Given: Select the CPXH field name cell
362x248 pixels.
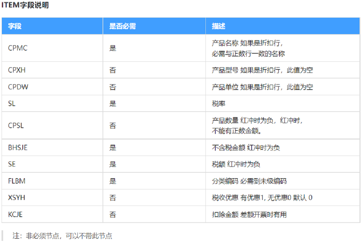Looking at the screenshot, I should click(x=17, y=70).
